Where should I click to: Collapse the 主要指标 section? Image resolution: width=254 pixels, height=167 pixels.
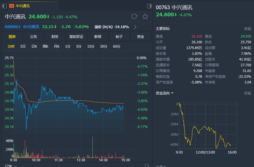247,29
